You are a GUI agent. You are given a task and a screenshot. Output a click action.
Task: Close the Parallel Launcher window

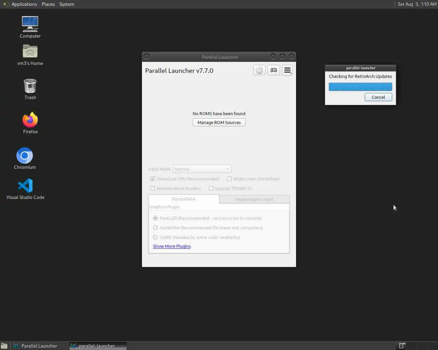[x=292, y=56]
